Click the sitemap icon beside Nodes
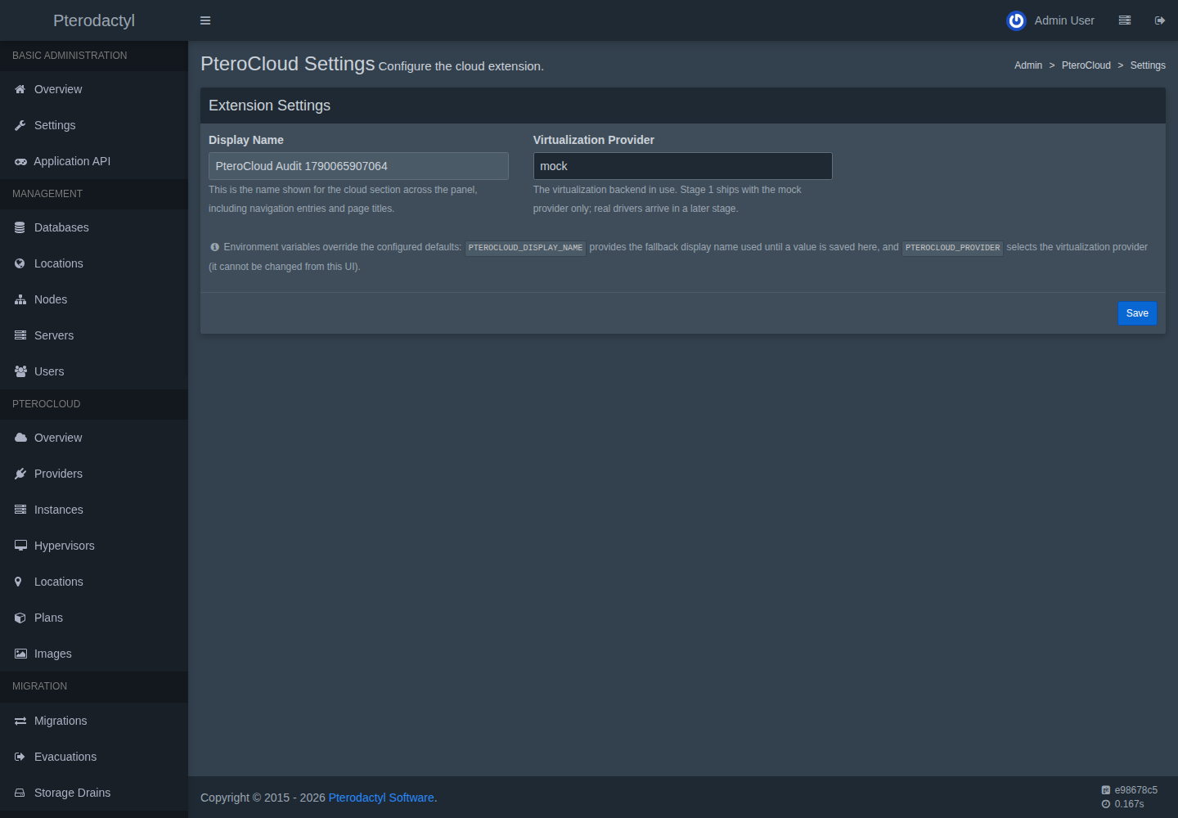Viewport: 1178px width, 818px height. (x=20, y=299)
